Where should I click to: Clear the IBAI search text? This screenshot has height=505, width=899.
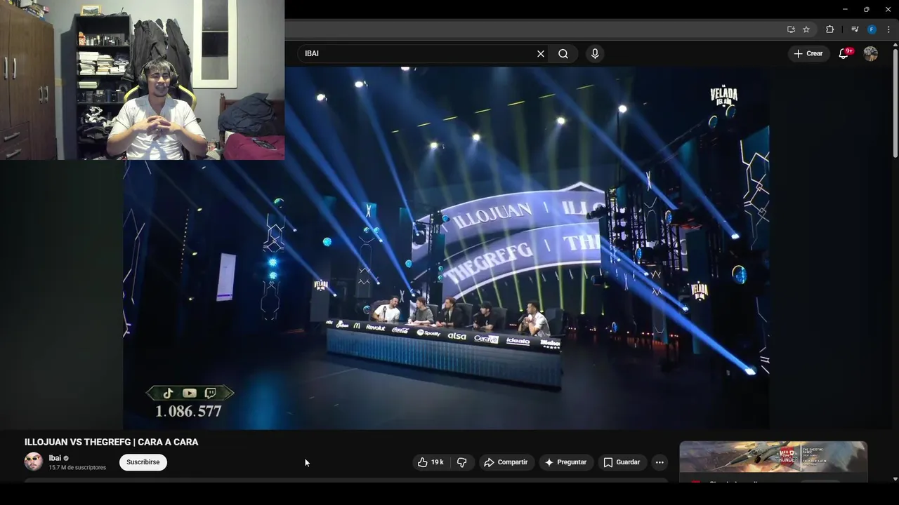(541, 54)
